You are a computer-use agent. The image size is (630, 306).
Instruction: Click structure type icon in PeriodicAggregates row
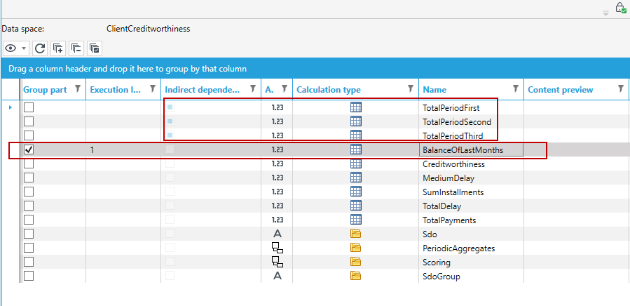pyautogui.click(x=278, y=248)
